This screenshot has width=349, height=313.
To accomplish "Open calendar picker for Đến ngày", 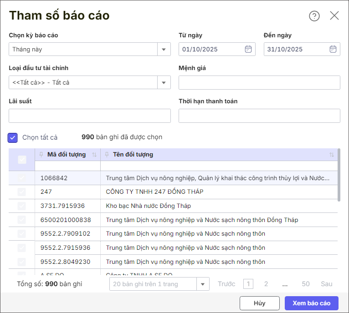I will (x=333, y=49).
